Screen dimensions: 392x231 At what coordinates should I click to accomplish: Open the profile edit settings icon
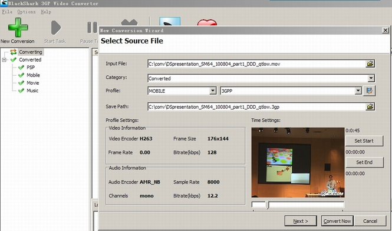tap(369, 91)
